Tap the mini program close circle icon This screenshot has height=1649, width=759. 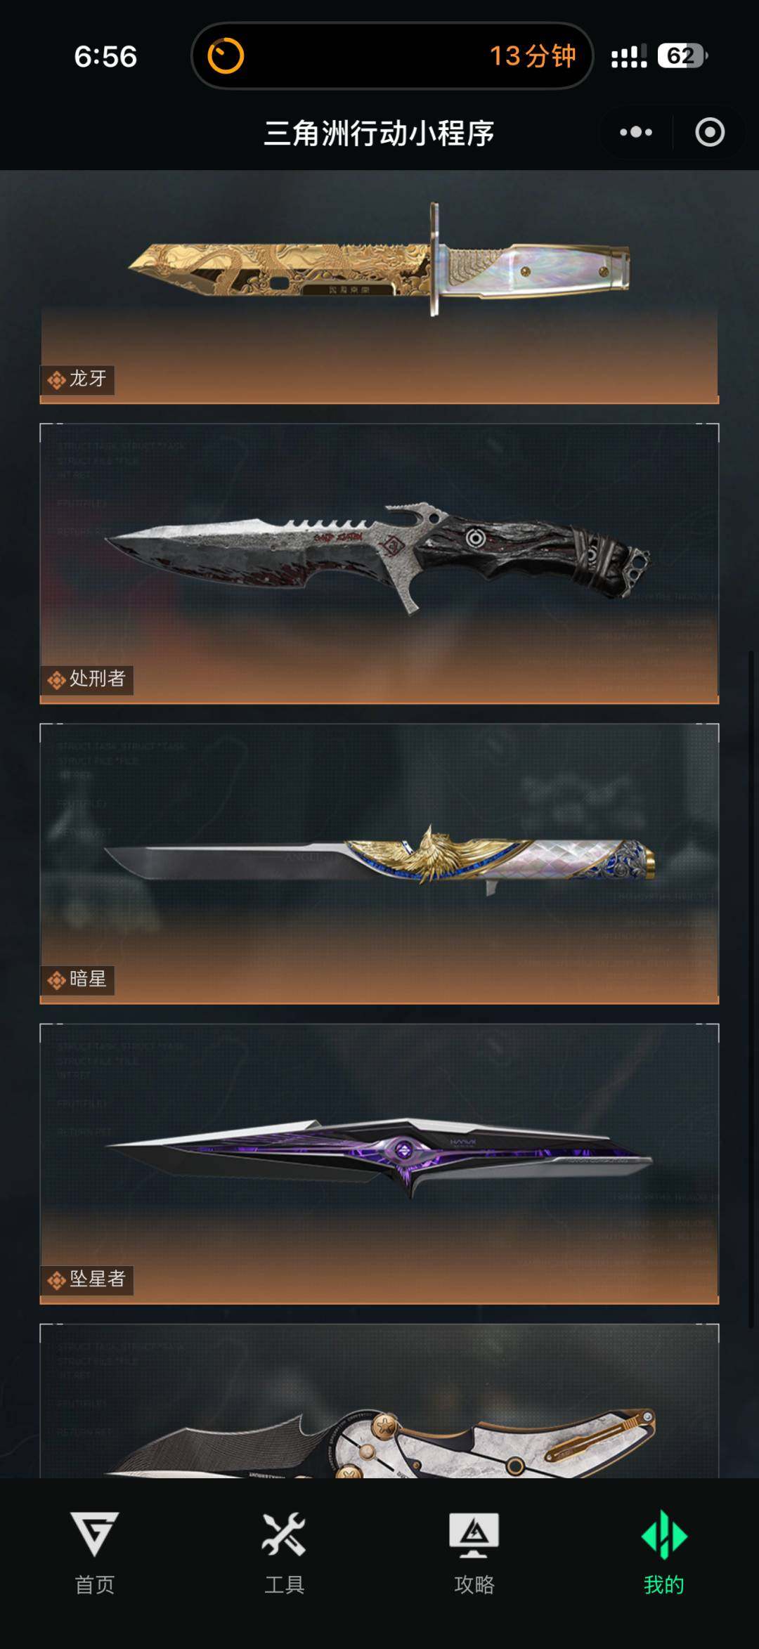(x=710, y=132)
